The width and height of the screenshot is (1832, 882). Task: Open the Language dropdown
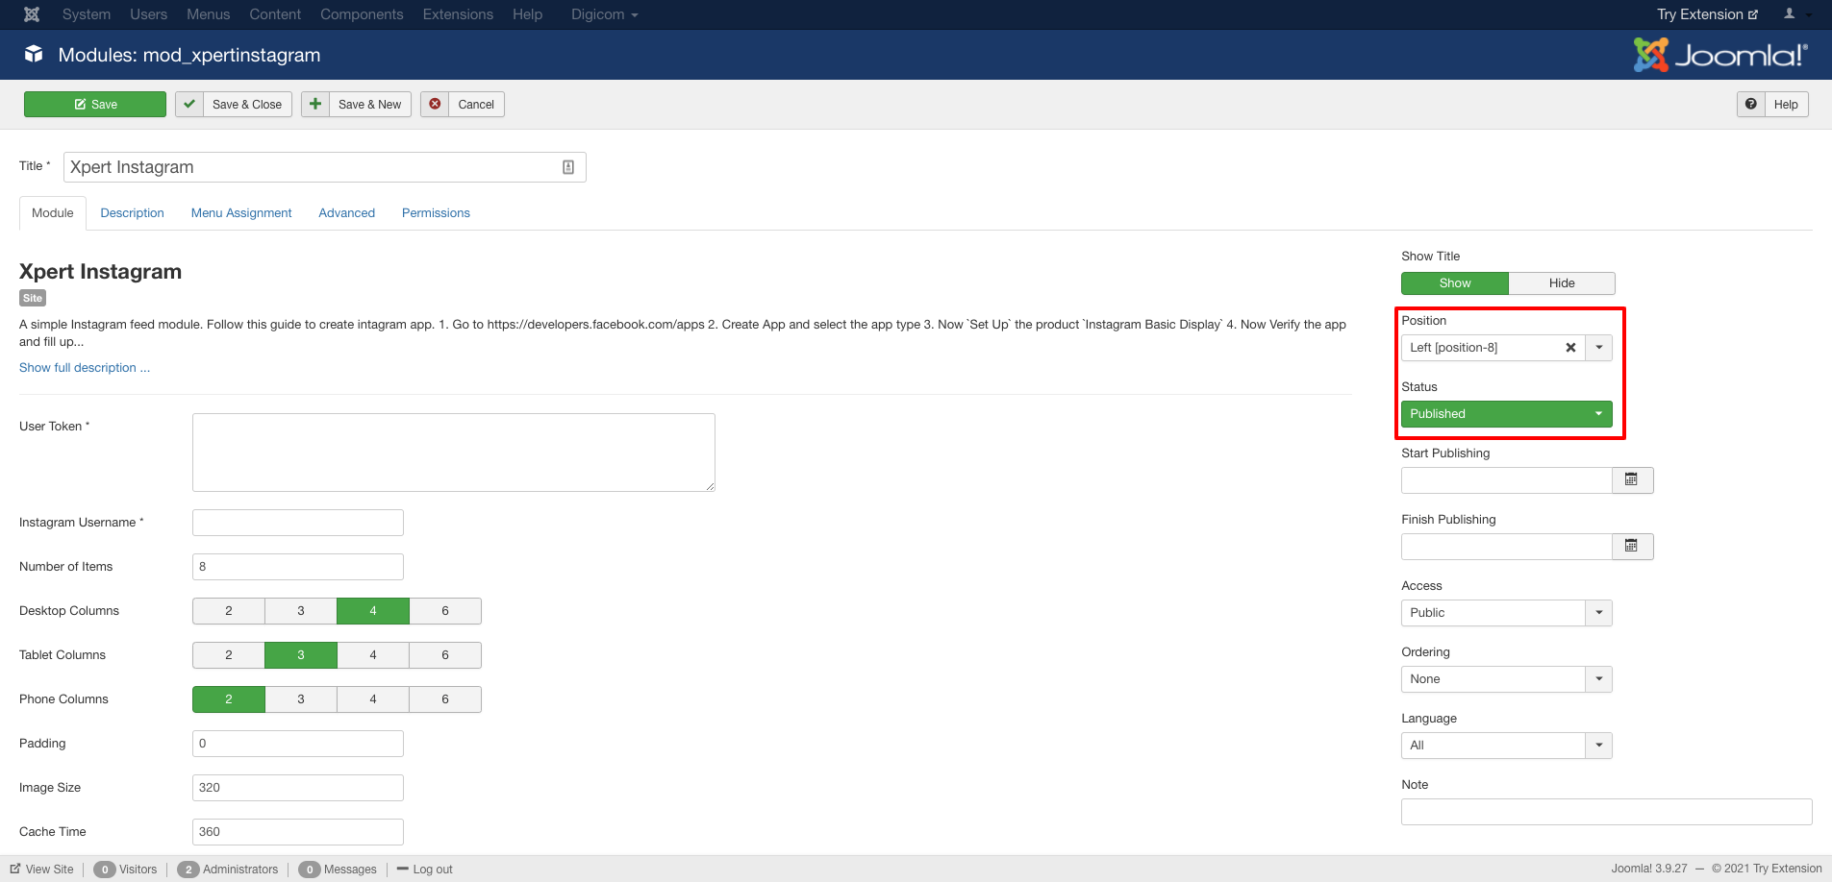pyautogui.click(x=1506, y=746)
